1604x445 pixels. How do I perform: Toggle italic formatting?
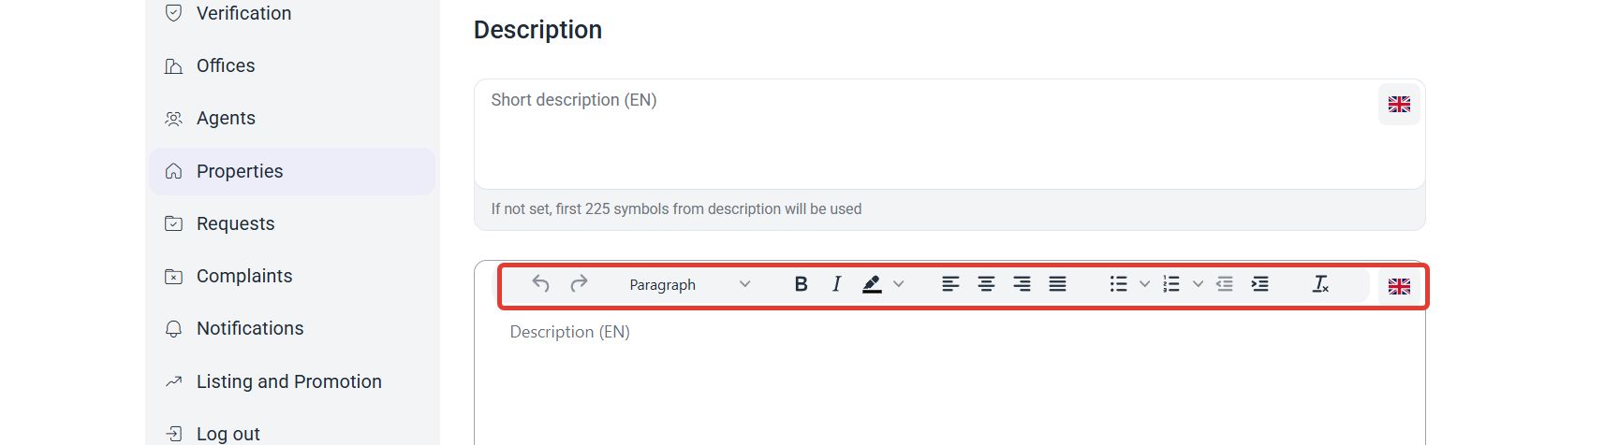coord(836,284)
